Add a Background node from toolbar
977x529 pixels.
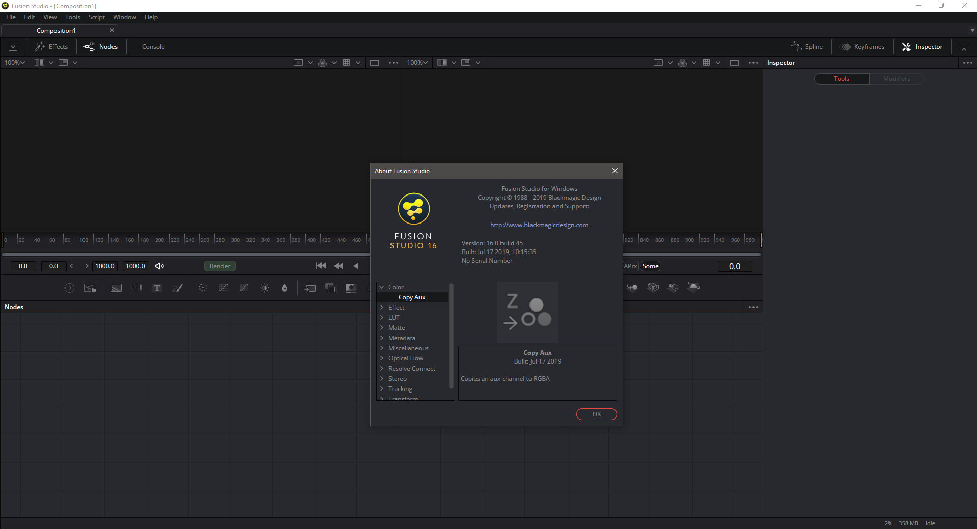pos(116,288)
